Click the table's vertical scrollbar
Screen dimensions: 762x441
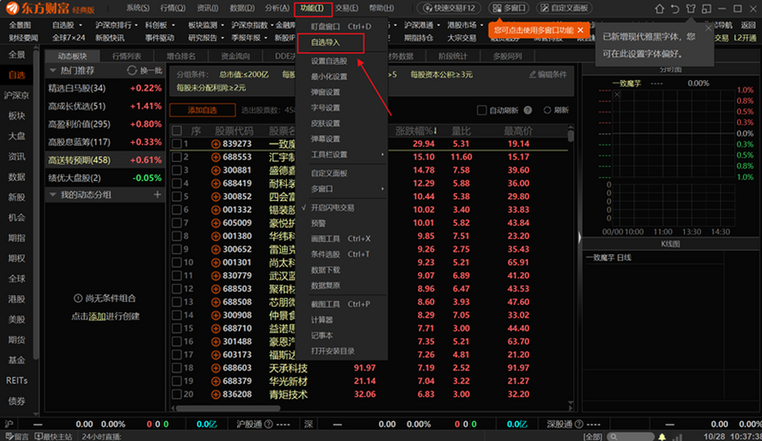(x=571, y=135)
